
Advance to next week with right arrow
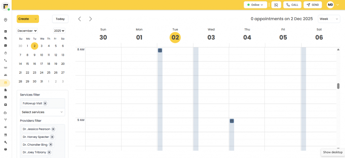[x=90, y=19]
